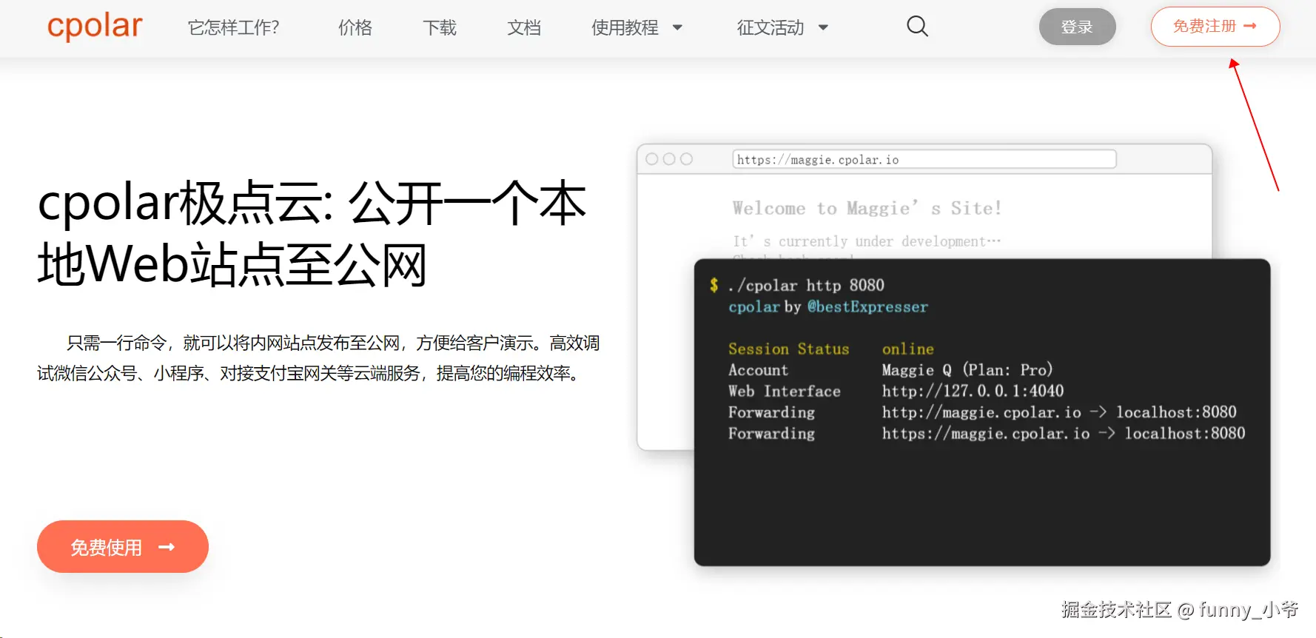This screenshot has height=638, width=1316.
Task: Expand the 使用教程 dropdown arrow
Action: (x=677, y=28)
